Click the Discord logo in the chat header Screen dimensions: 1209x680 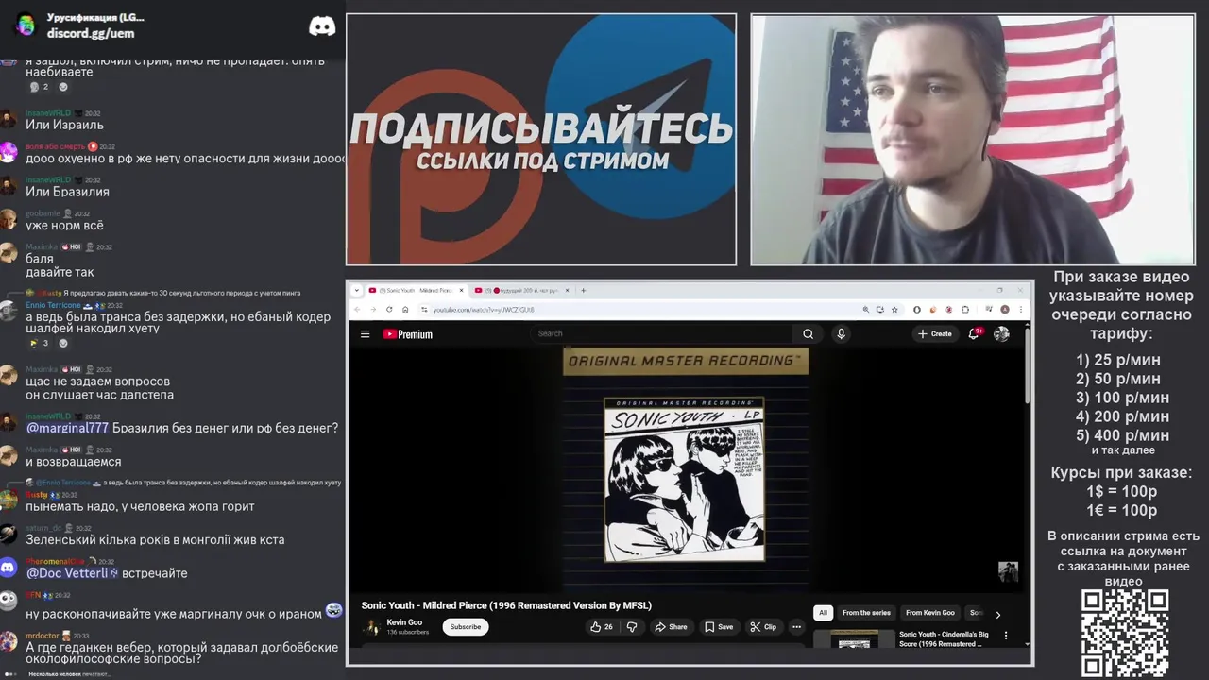click(322, 26)
